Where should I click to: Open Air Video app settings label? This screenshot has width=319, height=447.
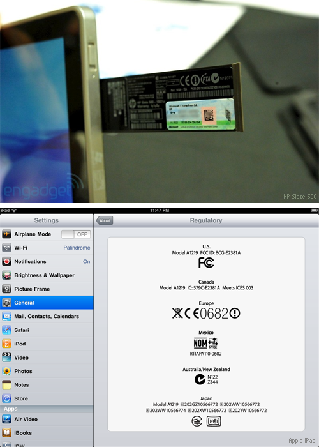(x=26, y=419)
